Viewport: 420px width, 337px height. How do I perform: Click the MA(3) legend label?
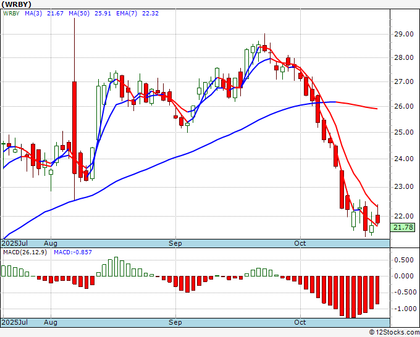click(33, 14)
